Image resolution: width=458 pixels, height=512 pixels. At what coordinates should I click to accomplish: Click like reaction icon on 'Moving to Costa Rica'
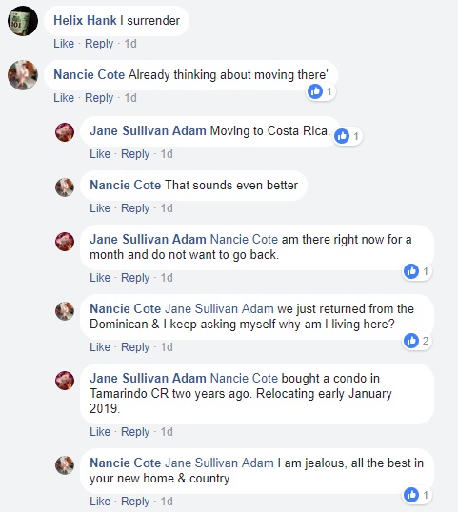coord(342,136)
